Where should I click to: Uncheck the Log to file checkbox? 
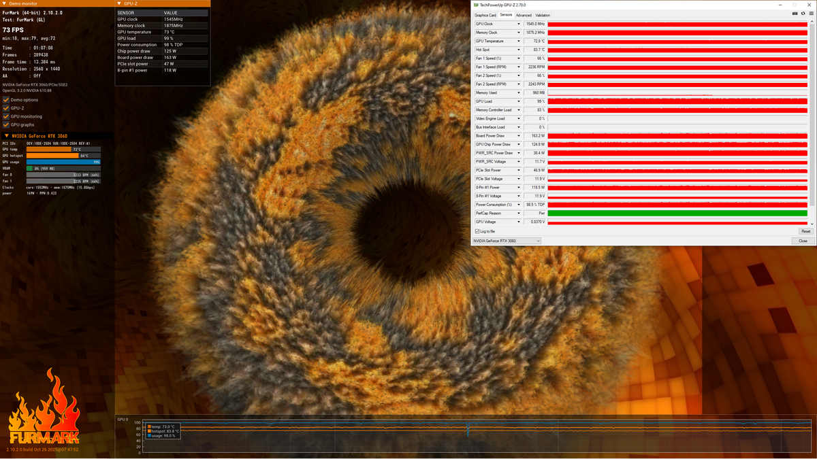477,231
